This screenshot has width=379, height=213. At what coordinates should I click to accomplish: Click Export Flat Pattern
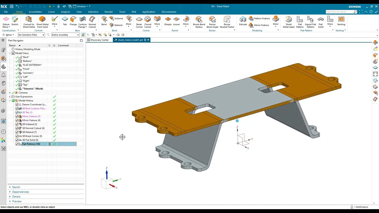coord(310,22)
